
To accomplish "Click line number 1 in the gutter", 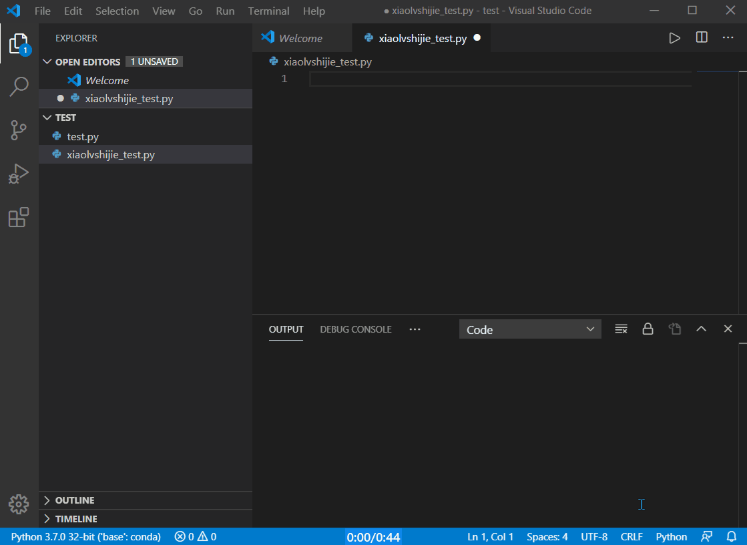I will [284, 79].
